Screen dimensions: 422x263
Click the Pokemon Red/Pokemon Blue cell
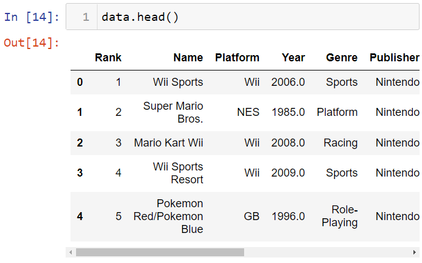(x=168, y=216)
